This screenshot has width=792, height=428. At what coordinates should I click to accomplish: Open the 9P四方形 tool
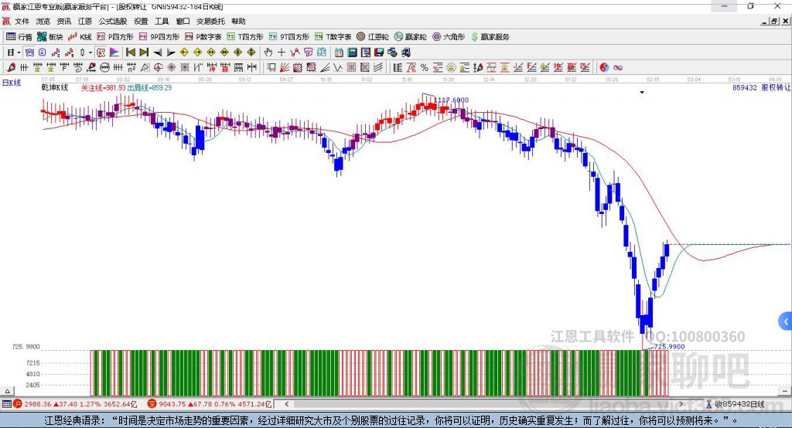159,37
